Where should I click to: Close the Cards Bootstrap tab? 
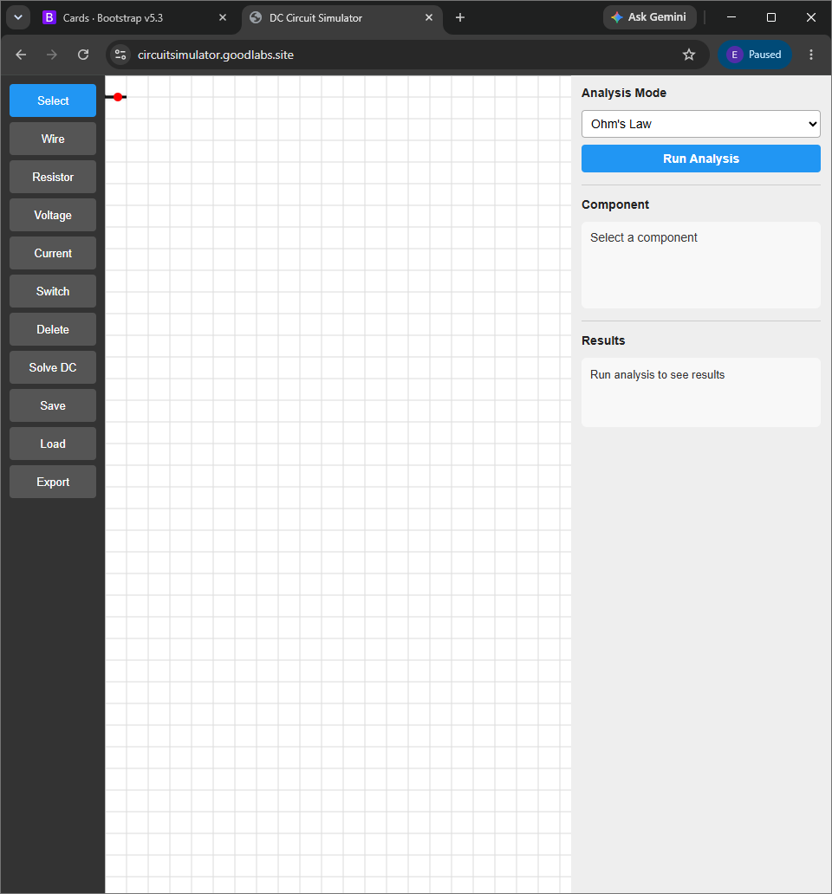coord(223,17)
